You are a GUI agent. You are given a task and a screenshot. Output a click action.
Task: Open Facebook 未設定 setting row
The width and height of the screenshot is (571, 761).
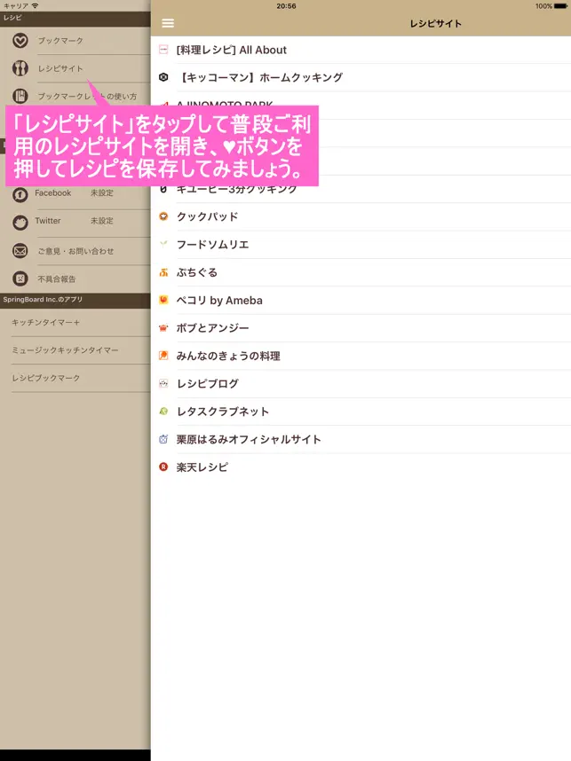click(x=75, y=195)
